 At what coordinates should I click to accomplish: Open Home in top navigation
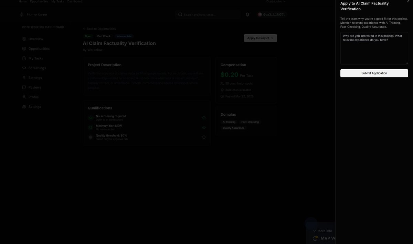click(x=23, y=1)
